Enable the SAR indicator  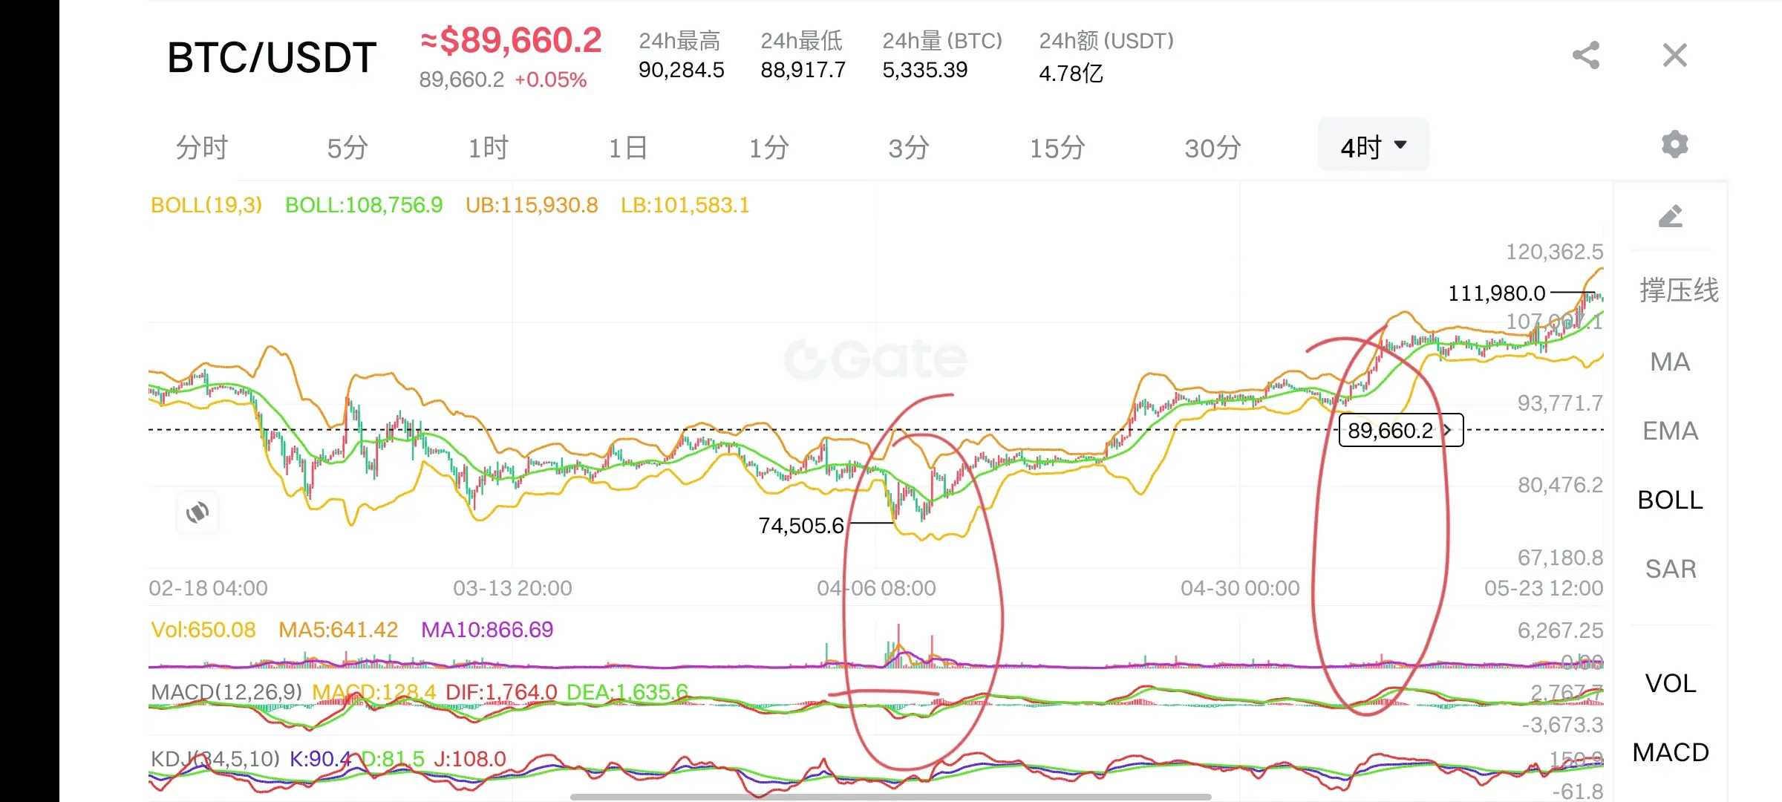[1670, 569]
